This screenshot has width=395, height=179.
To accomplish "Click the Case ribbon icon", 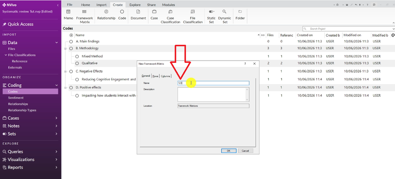I will (154, 12).
